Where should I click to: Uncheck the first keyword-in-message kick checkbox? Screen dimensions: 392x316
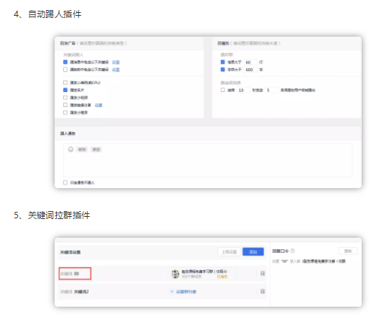(x=65, y=62)
